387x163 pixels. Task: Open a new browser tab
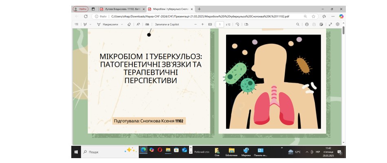click(199, 9)
